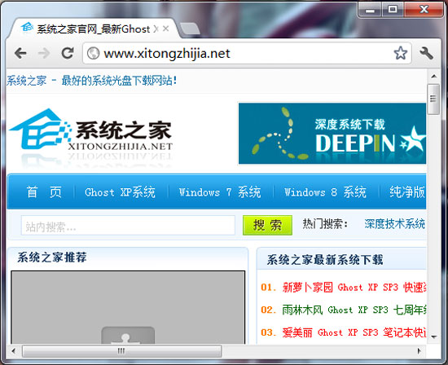Open the 纯净版 navigation item

pos(407,191)
